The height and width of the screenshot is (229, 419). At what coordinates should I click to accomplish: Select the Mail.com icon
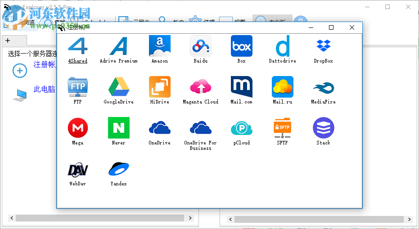pyautogui.click(x=242, y=87)
